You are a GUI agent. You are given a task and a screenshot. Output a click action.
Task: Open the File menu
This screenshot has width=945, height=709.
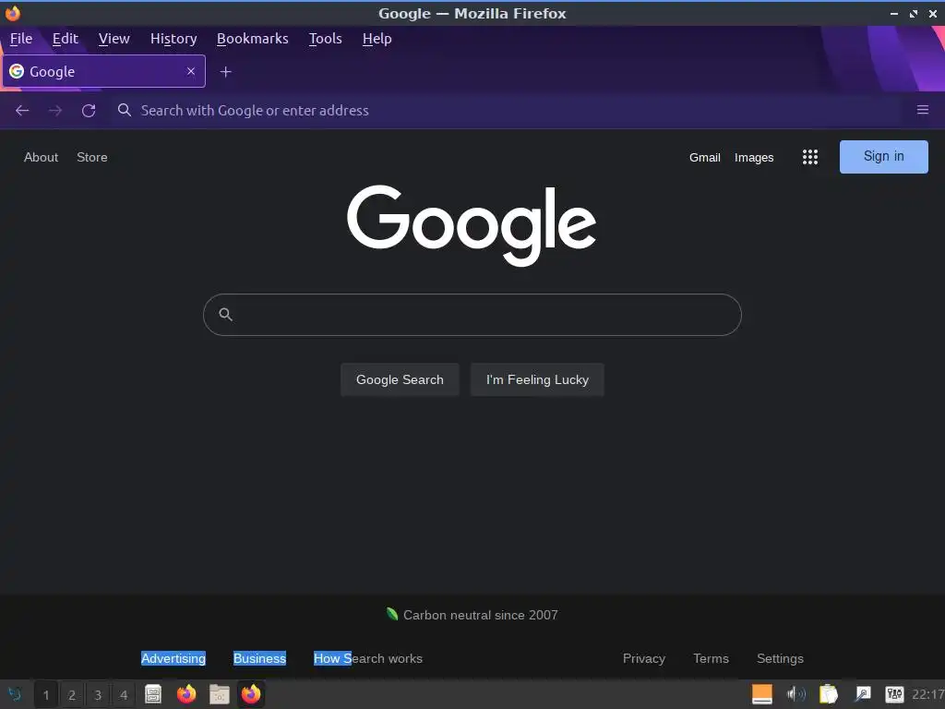[x=21, y=39]
